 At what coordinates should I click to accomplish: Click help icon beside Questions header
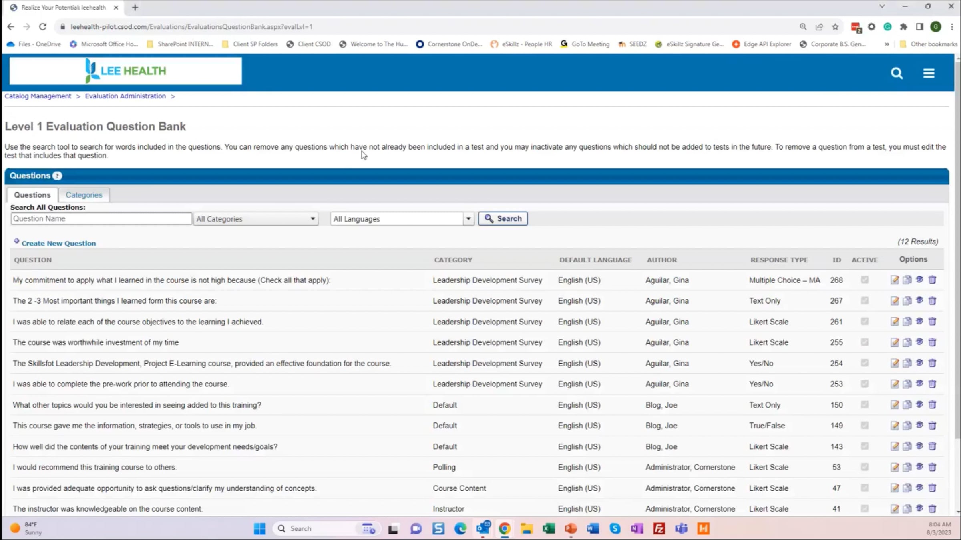tap(57, 176)
